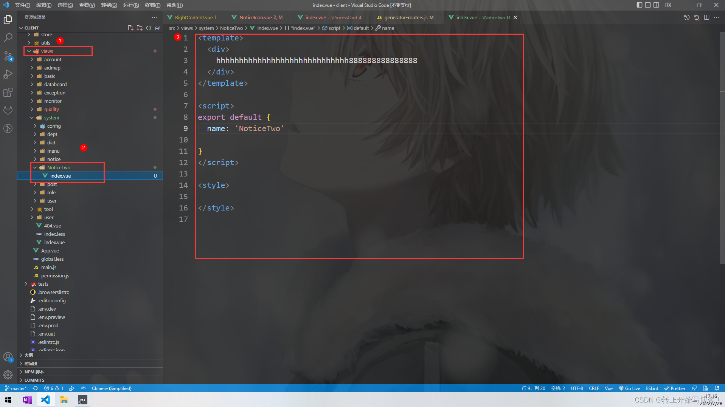Image resolution: width=725 pixels, height=407 pixels.
Task: Expand the quality folder
Action: pyautogui.click(x=51, y=109)
